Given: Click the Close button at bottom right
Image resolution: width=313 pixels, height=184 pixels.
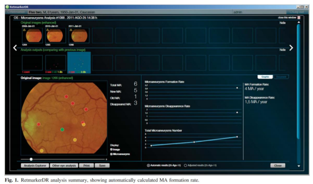Looking at the screenshot, I should click(278, 165).
